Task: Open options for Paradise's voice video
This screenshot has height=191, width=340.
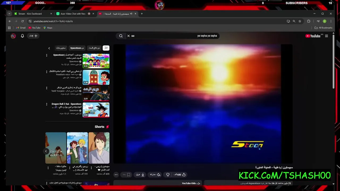Action: tap(47, 72)
